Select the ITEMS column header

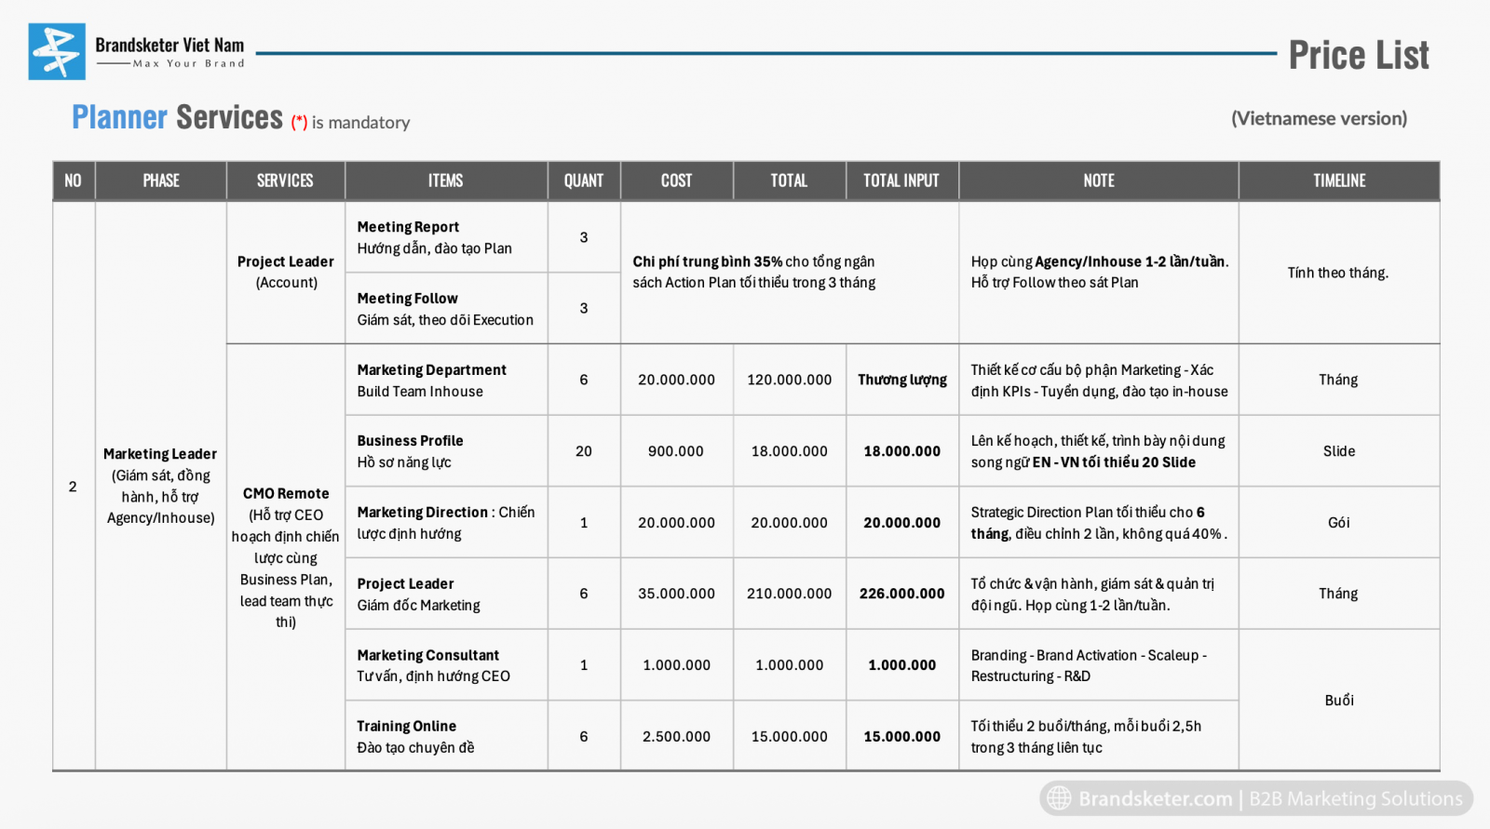[445, 181]
